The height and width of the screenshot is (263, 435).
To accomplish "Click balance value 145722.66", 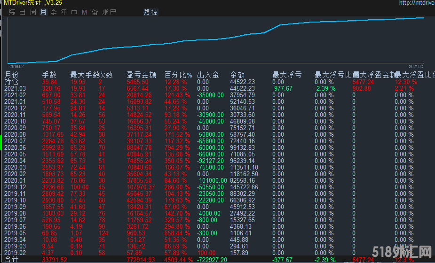I will point(244,187).
